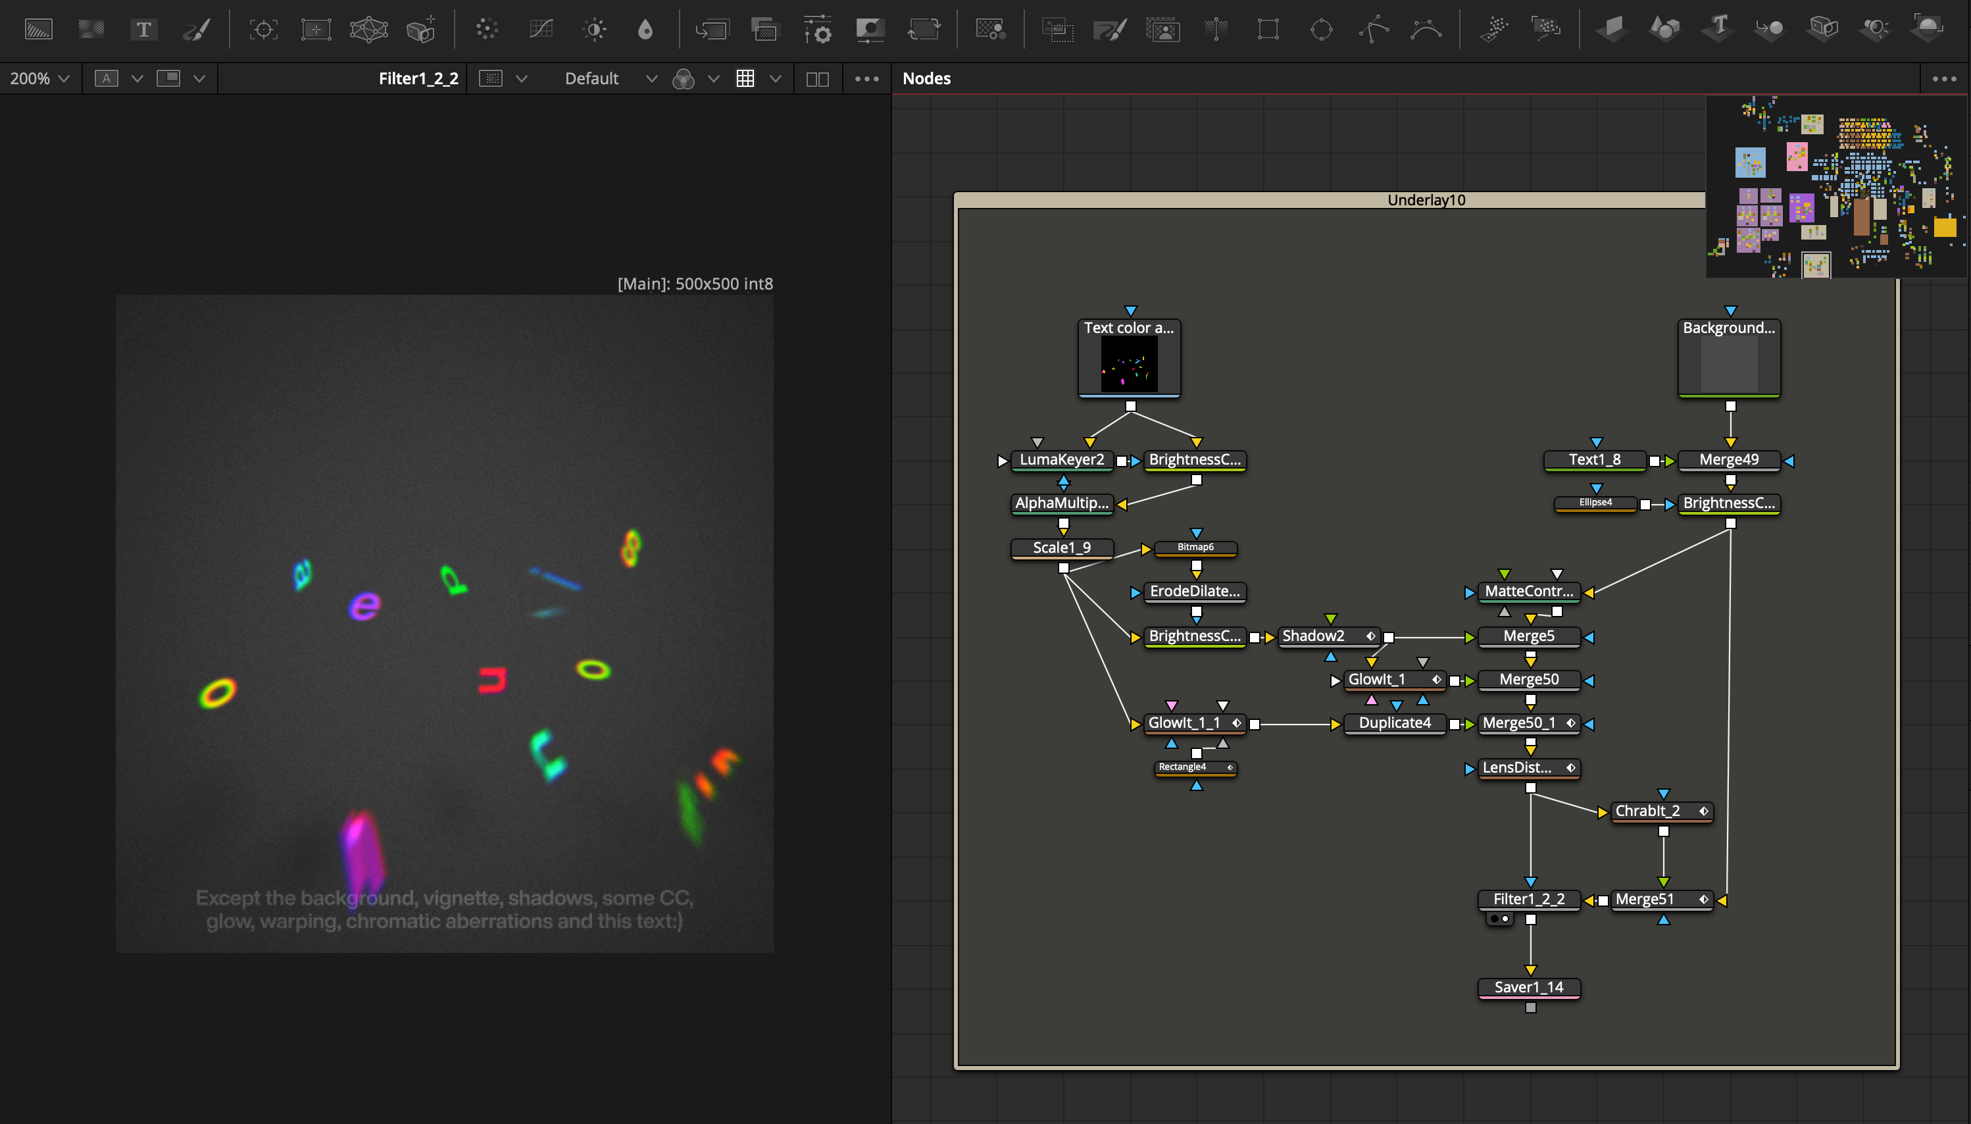Open the grid guides dropdown arrow
This screenshot has width=1971, height=1124.
(776, 79)
